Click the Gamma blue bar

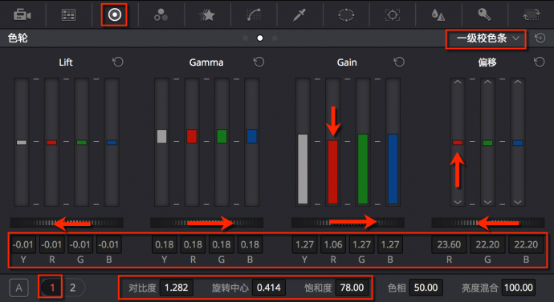tap(252, 142)
